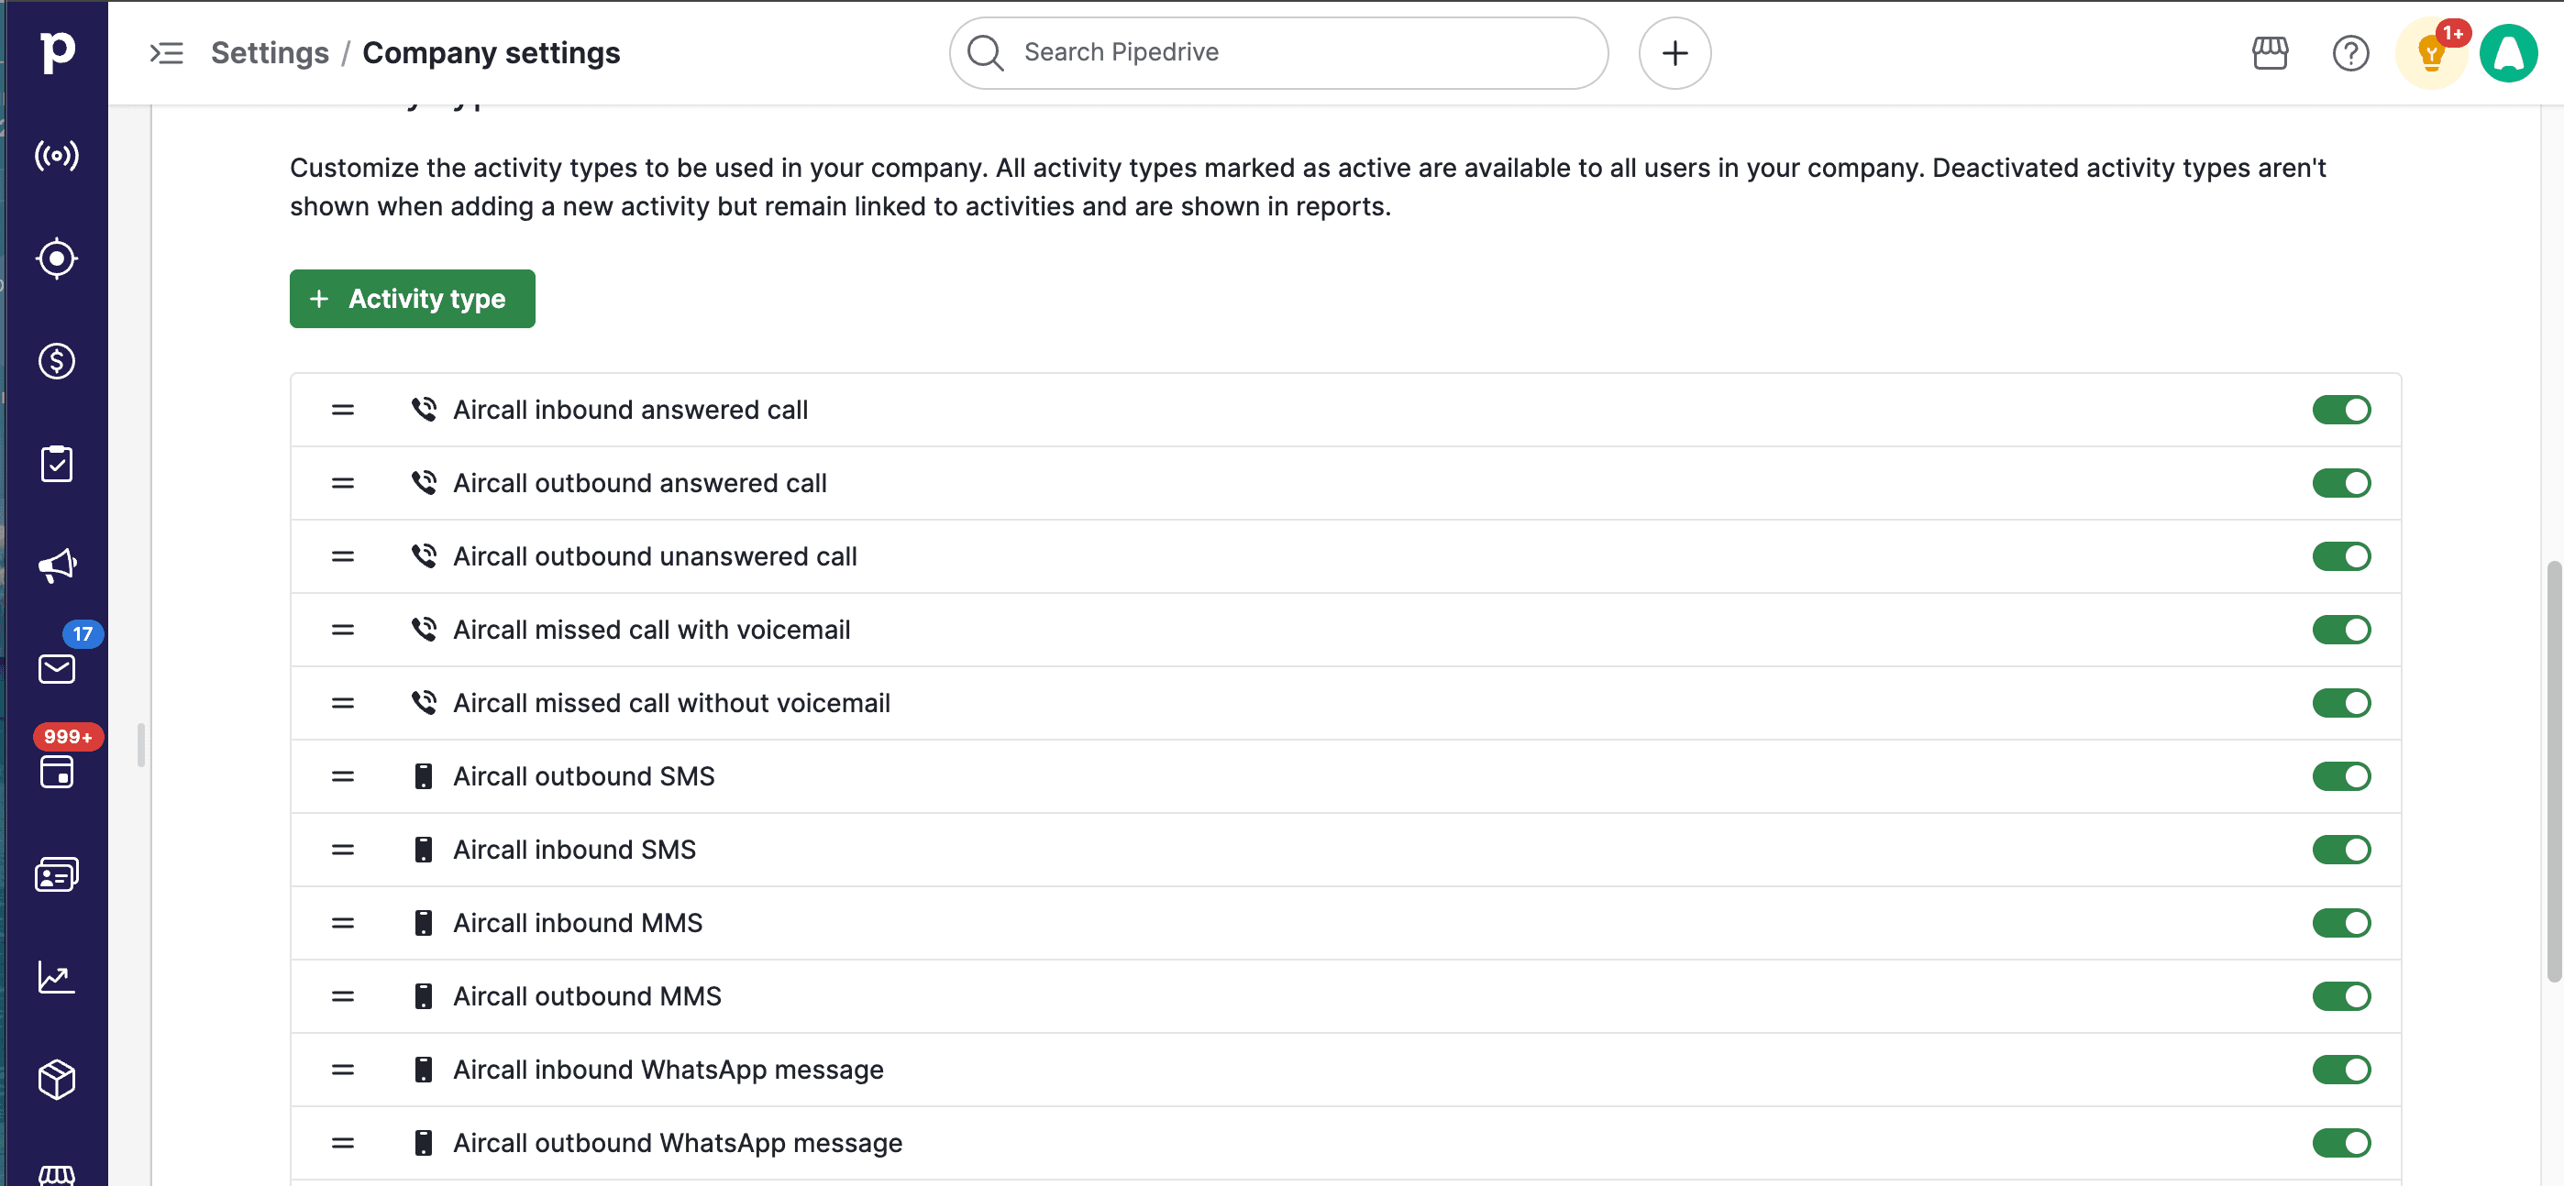Viewport: 2564px width, 1186px height.
Task: Click the help question mark icon
Action: [x=2350, y=53]
